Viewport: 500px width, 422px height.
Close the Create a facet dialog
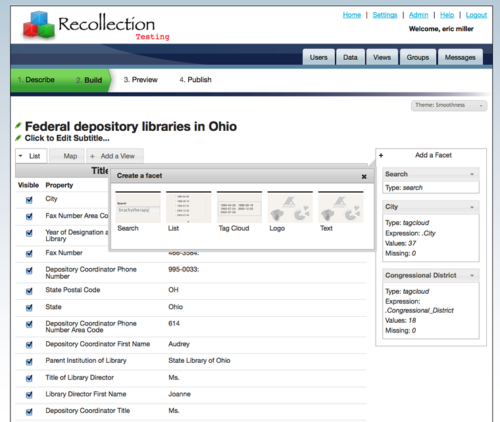tap(364, 176)
